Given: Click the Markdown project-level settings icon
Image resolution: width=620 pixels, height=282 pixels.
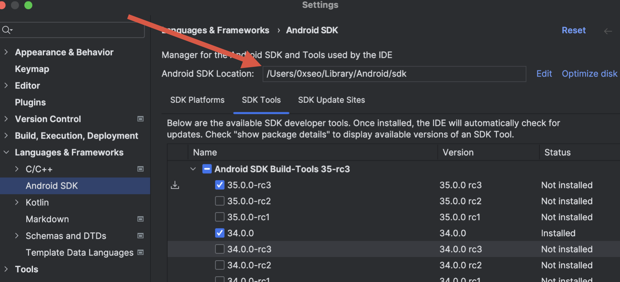Looking at the screenshot, I should [141, 219].
